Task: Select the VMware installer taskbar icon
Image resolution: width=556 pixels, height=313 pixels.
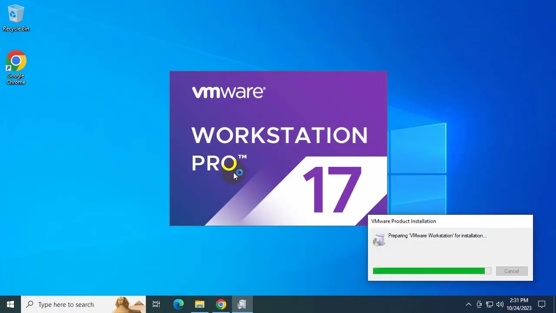Action: point(242,304)
